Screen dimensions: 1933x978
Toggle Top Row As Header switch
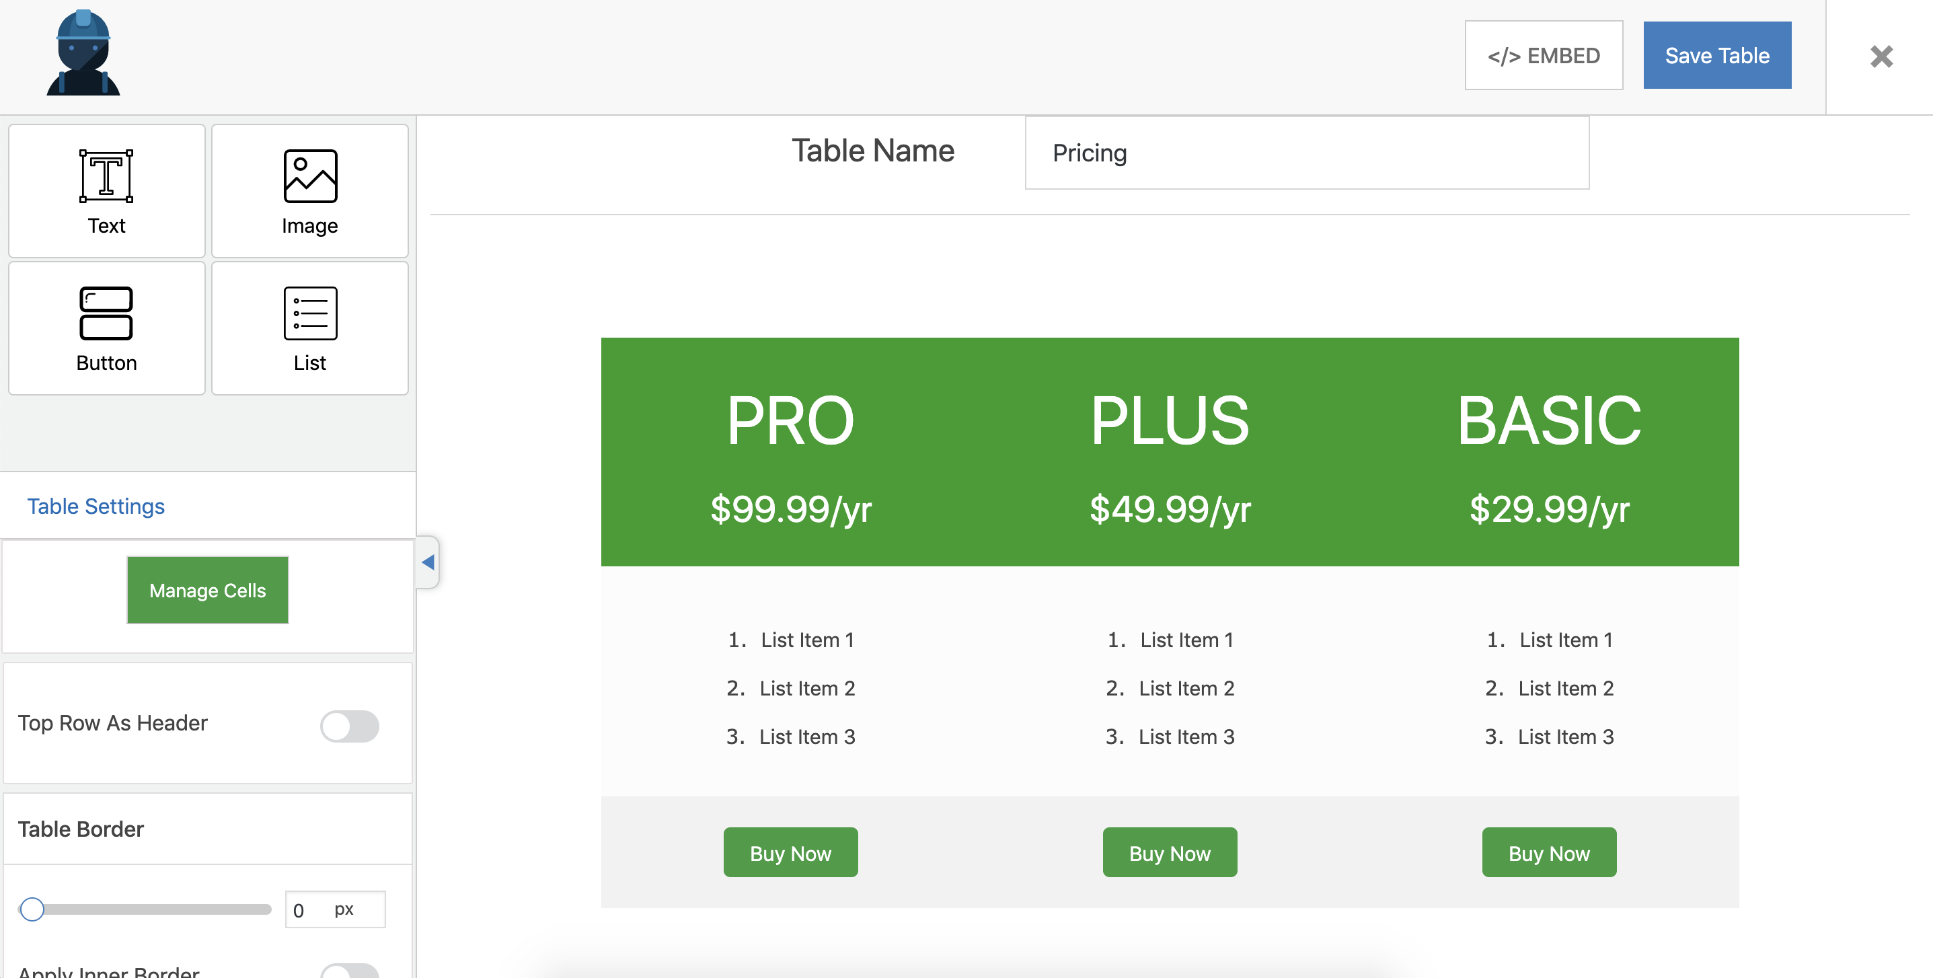coord(349,725)
